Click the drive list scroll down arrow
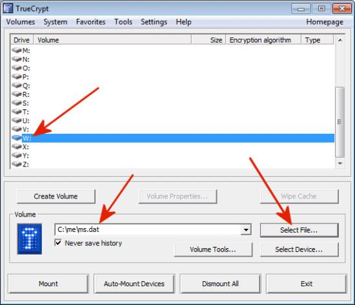 [x=340, y=163]
